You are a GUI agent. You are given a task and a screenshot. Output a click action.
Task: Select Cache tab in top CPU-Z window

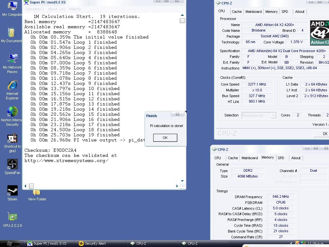(237, 12)
